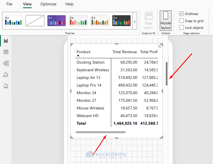Remove the table visual with X icon
Viewport: 213px width, 164px height.
tap(160, 46)
